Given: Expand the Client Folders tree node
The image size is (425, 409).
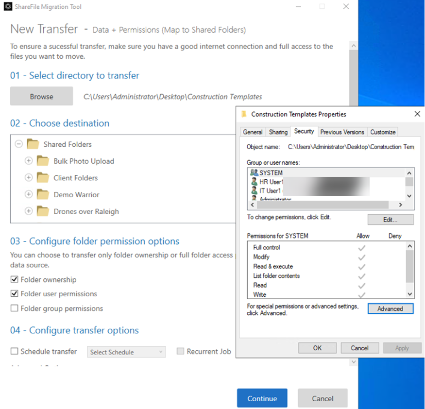Looking at the screenshot, I should tap(29, 178).
